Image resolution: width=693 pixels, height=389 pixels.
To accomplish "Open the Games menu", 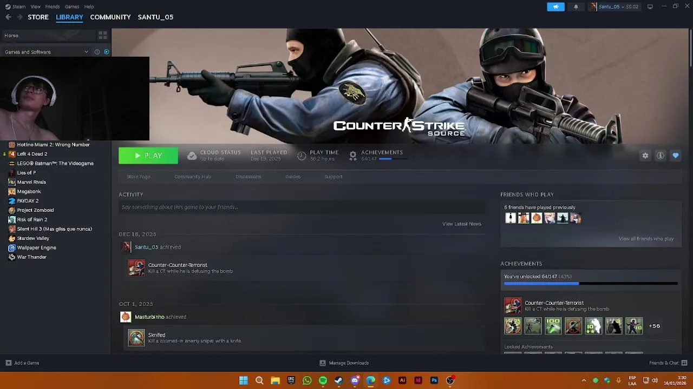I will point(72,6).
